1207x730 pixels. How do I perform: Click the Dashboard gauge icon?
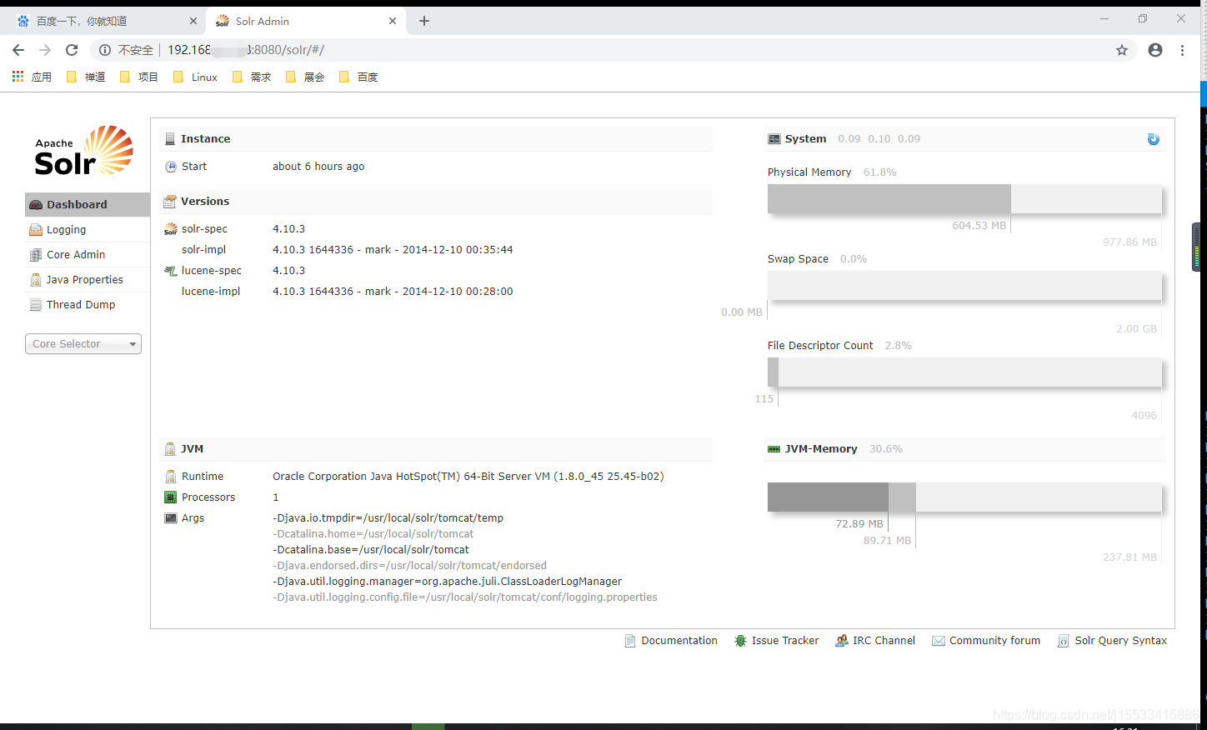[36, 205]
